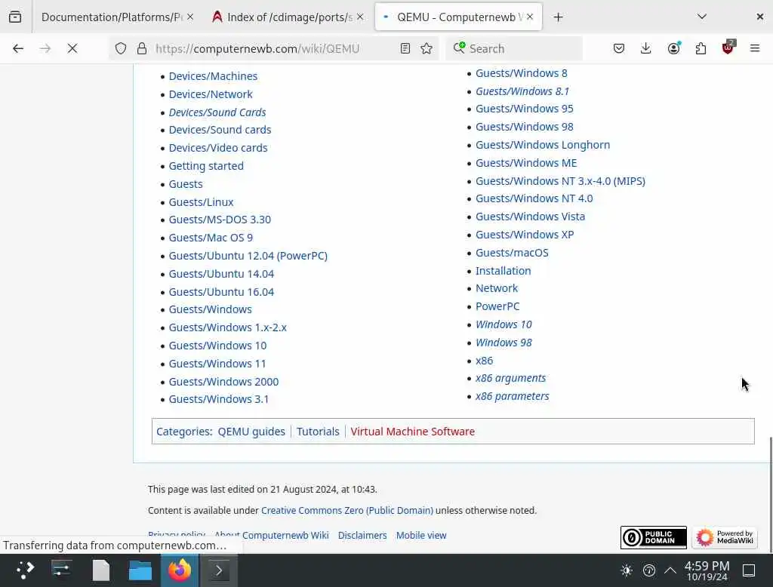Viewport: 773px width, 587px height.
Task: Switch to the Index of /cdimage/ports tab
Action: pos(288,17)
